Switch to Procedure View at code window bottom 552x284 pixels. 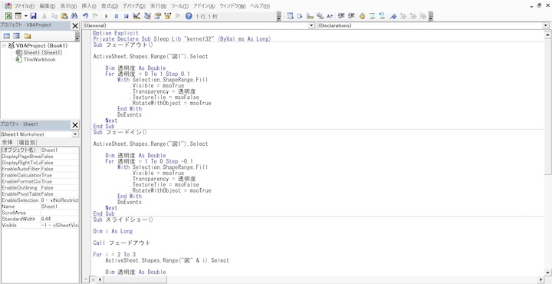(x=86, y=279)
